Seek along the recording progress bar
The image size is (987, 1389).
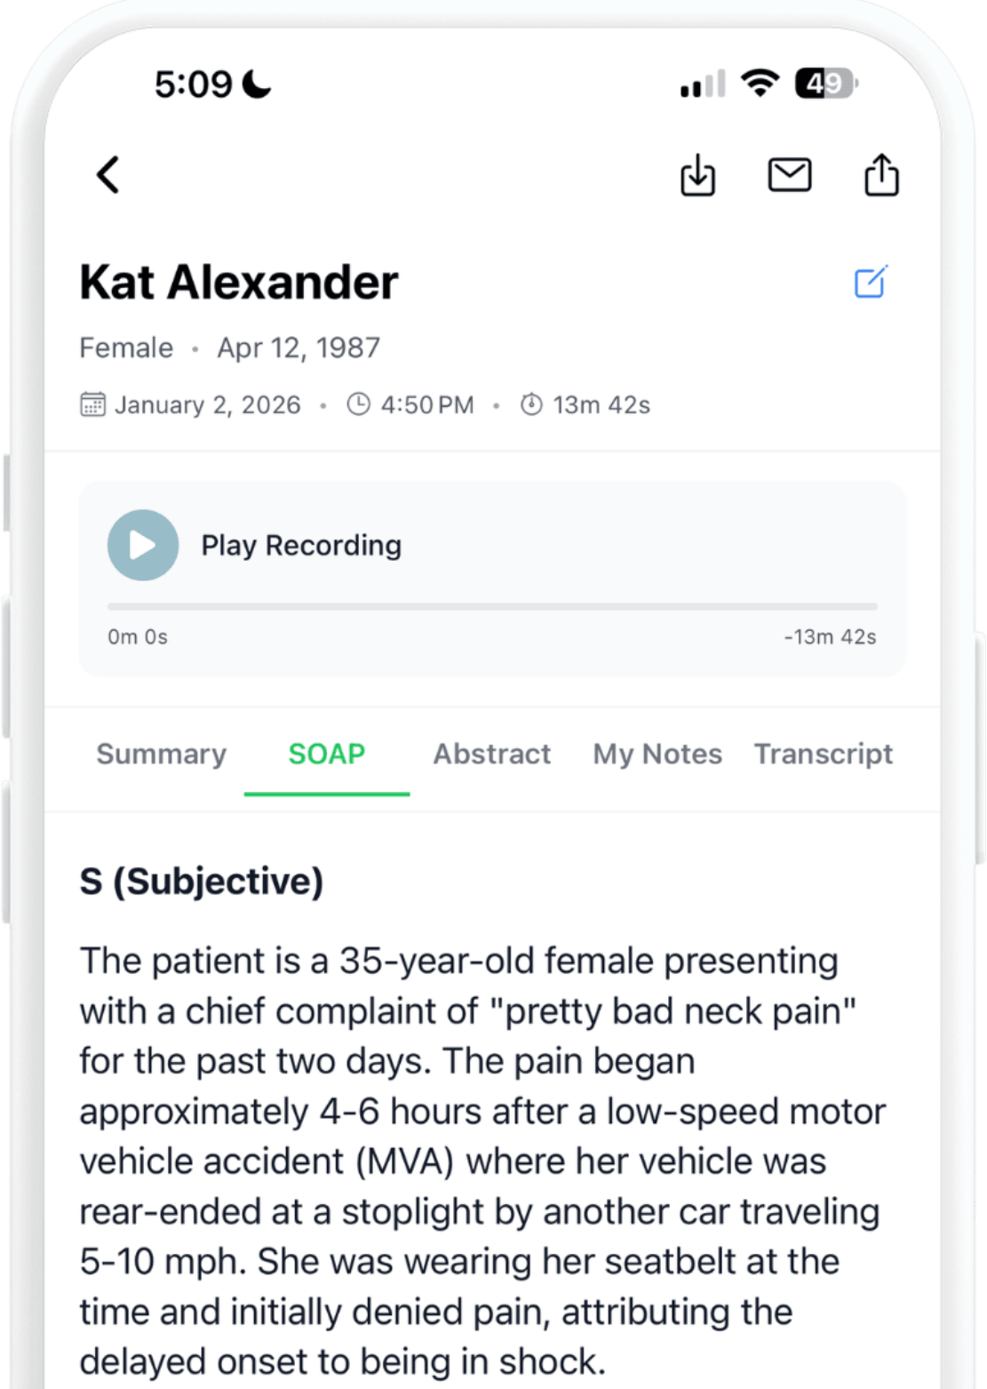tap(492, 607)
